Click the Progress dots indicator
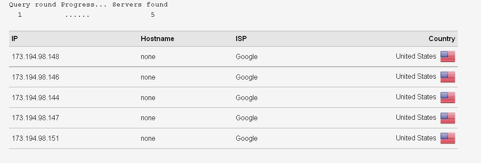The height and width of the screenshot is (163, 481). click(77, 16)
